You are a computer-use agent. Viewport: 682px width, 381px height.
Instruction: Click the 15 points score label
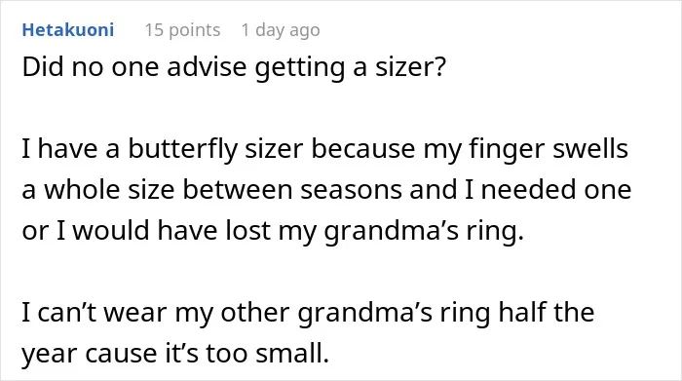(x=182, y=30)
